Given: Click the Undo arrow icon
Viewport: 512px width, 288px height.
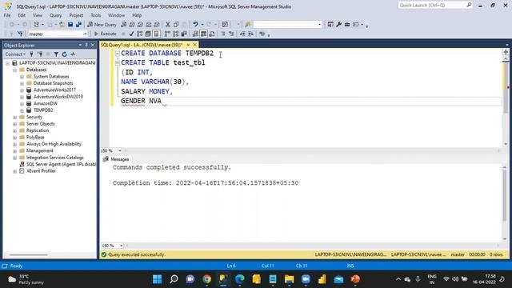Looking at the screenshot, I should coord(195,25).
